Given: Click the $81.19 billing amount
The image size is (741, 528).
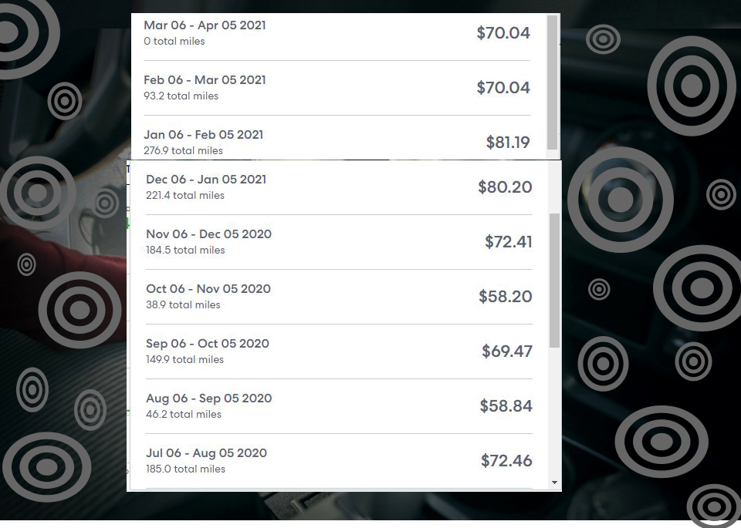Looking at the screenshot, I should (x=508, y=143).
